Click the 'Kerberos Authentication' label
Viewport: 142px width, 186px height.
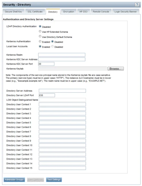(18, 41)
